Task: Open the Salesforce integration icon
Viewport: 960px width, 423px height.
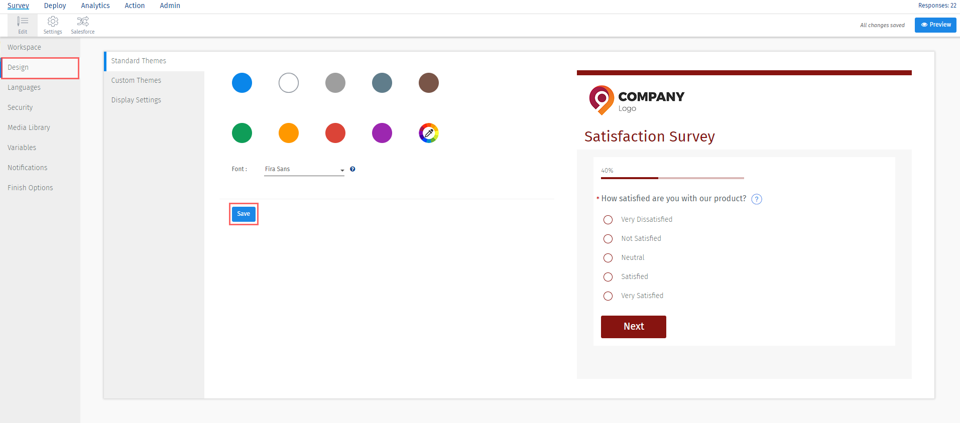Action: [83, 25]
